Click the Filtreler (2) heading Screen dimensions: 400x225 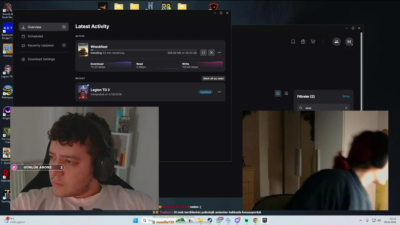(x=306, y=97)
